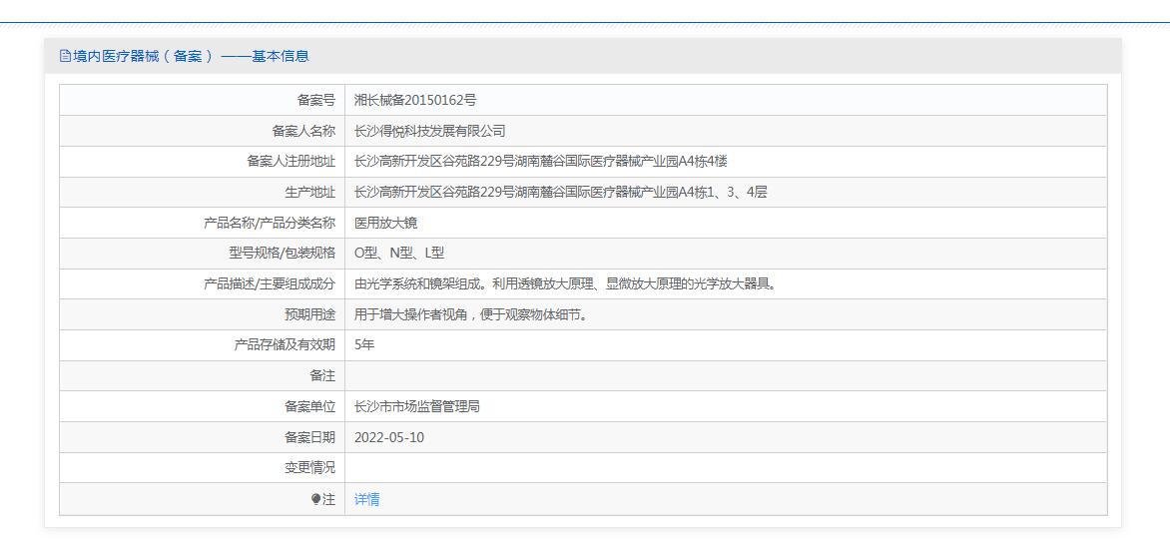The image size is (1170, 551).
Task: Click the 预期用途 row label
Action: (x=309, y=314)
